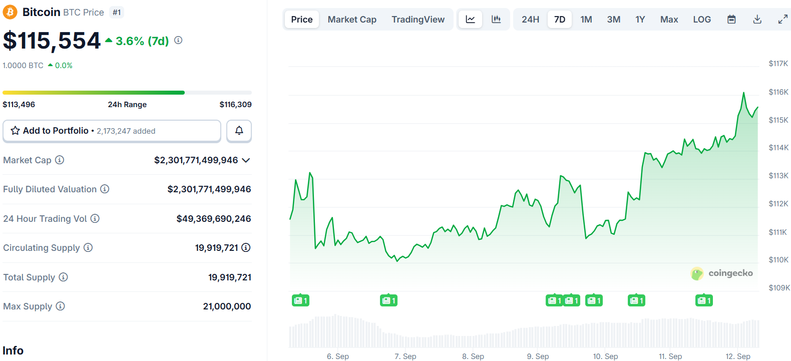
Task: Click the Add to Portfolio star button
Action: pos(112,131)
